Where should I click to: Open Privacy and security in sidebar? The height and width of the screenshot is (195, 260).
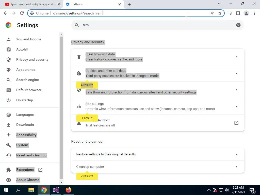coord(32,59)
